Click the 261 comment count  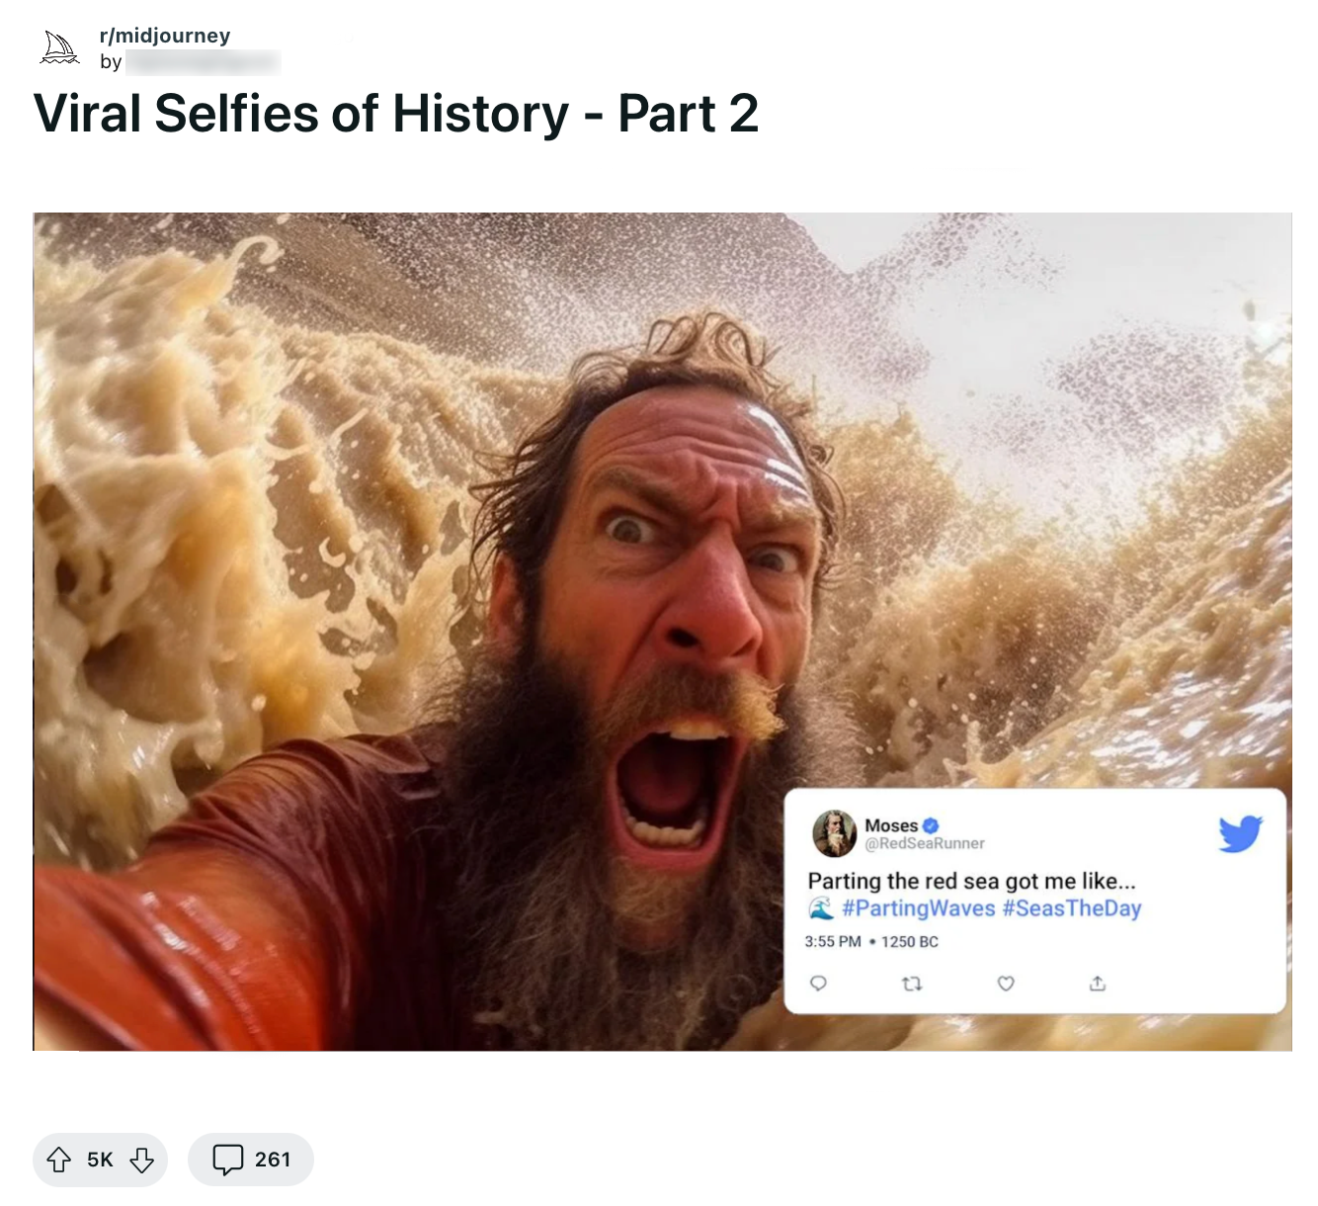tap(272, 1160)
